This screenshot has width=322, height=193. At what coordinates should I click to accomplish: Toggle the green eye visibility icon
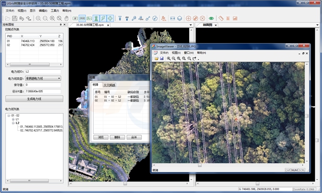(x=211, y=19)
